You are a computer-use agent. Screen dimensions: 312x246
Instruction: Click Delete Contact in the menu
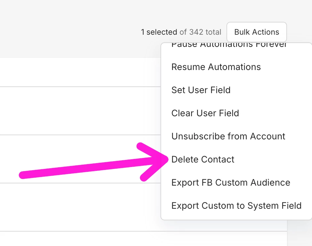[203, 159]
